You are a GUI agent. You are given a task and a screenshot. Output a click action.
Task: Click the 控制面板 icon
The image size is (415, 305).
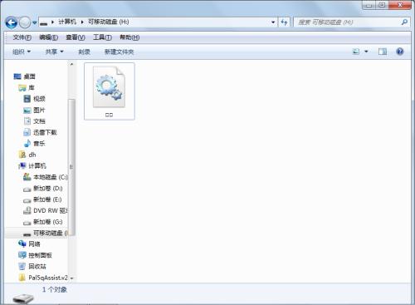click(22, 255)
